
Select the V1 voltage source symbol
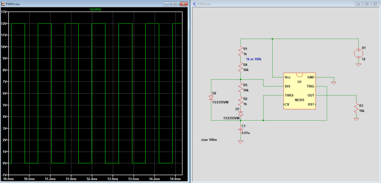pos(358,53)
